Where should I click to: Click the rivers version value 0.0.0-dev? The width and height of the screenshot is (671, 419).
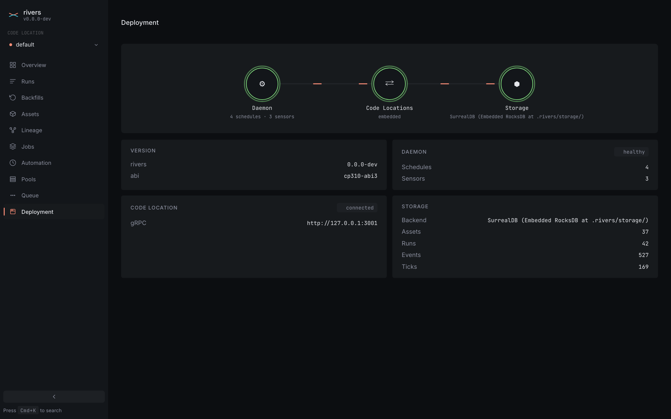pos(362,164)
